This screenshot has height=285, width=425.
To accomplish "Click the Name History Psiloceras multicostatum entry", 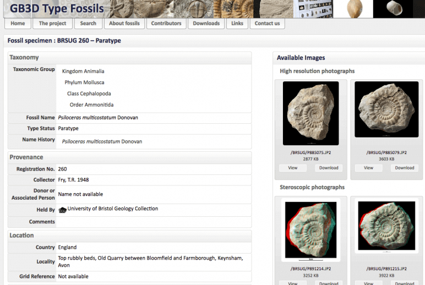I will click(x=102, y=141).
